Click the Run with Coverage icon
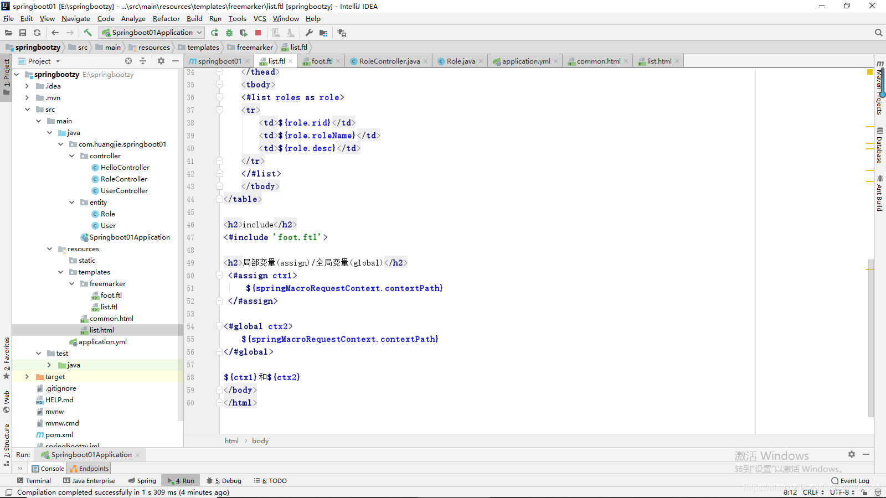Screen dimensions: 886x498 coord(244,33)
